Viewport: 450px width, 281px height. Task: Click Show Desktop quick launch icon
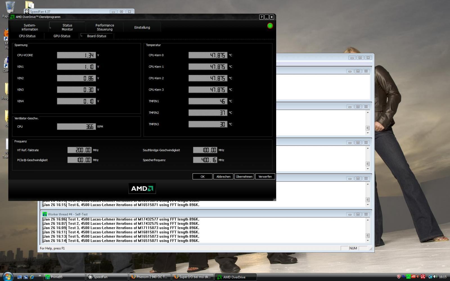(19, 277)
